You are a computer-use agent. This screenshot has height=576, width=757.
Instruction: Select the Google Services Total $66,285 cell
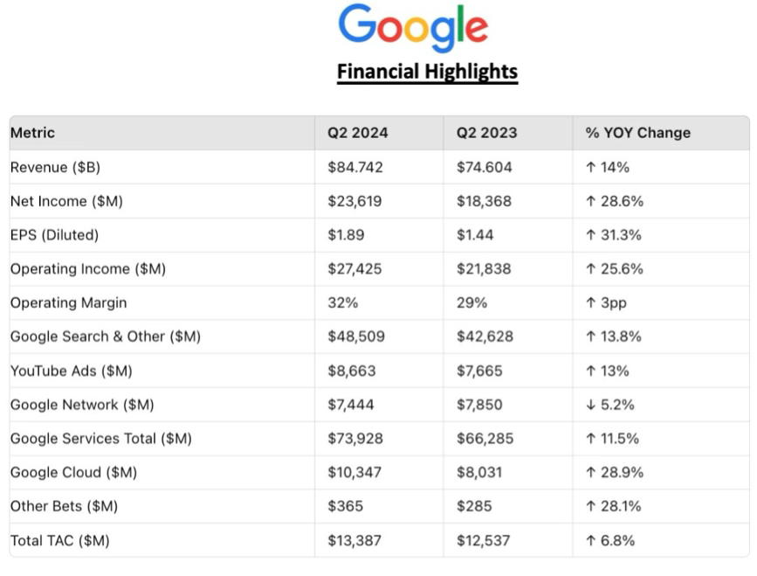[484, 439]
